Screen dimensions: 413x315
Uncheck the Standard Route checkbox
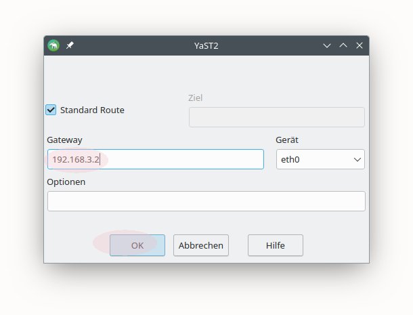point(51,110)
